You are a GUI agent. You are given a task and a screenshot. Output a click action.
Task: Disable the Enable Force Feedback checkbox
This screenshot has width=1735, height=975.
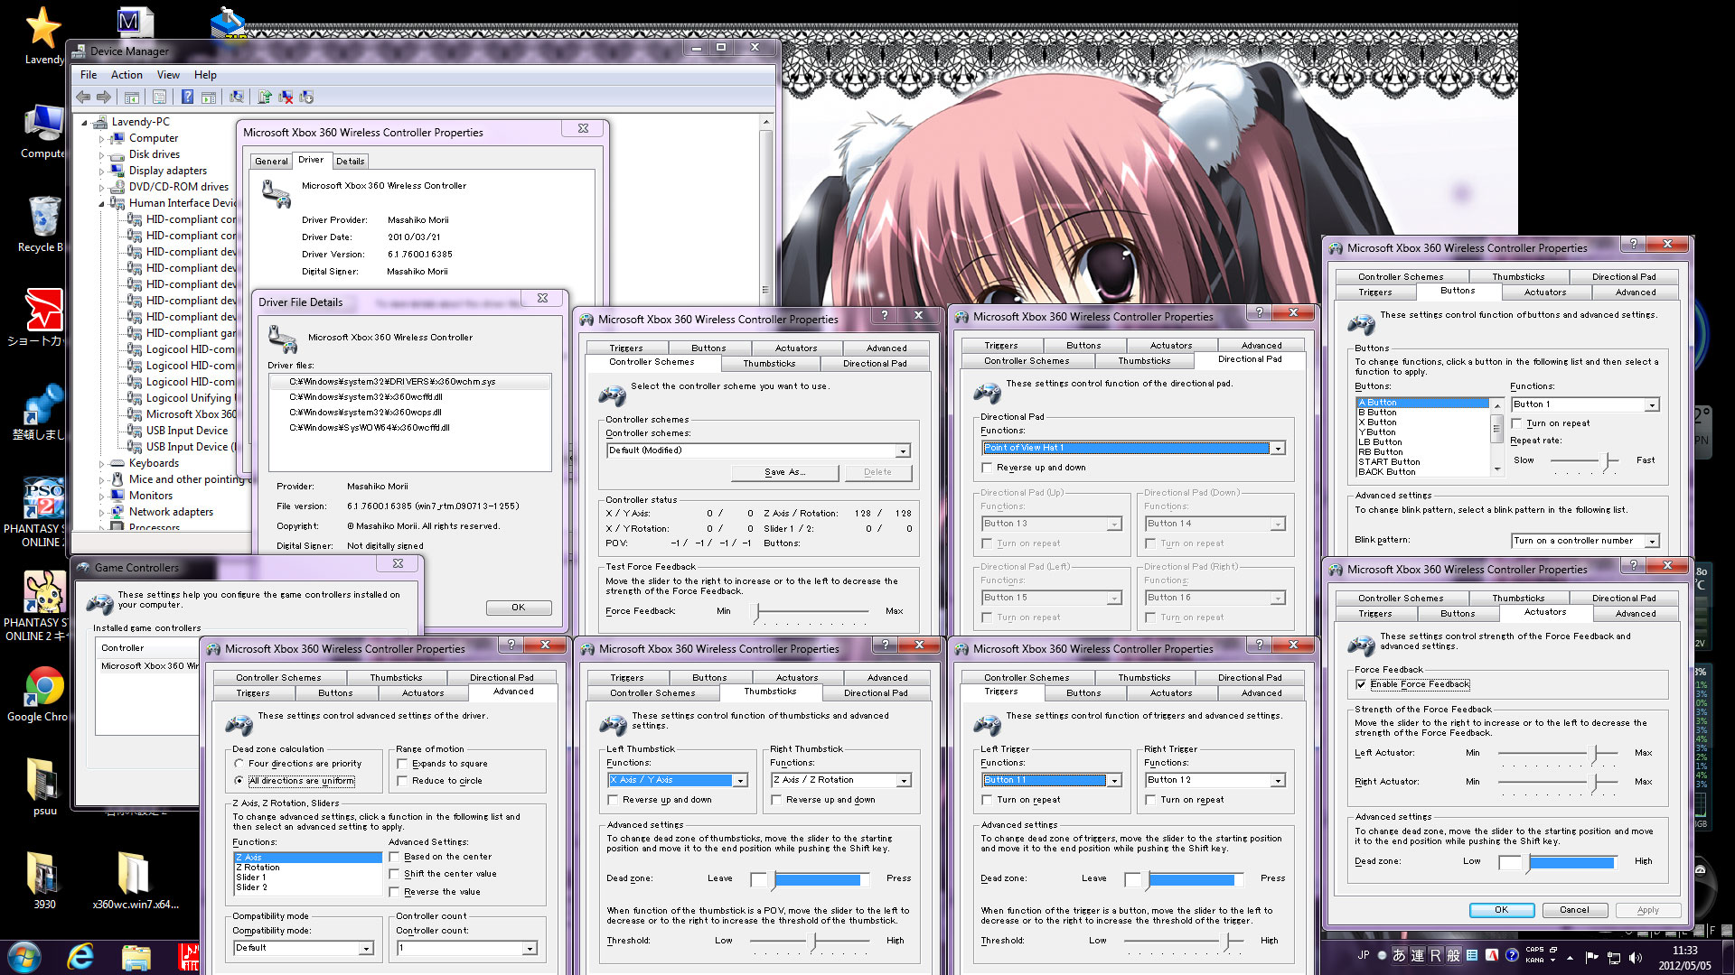pos(1361,684)
